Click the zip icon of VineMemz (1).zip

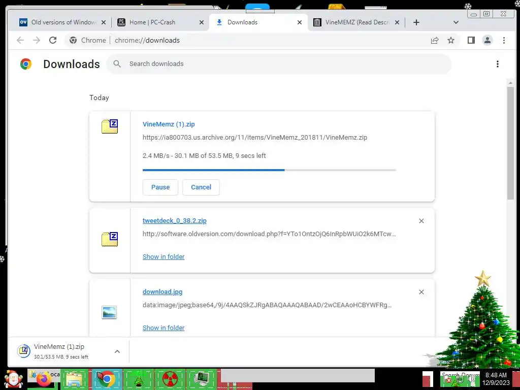110,126
